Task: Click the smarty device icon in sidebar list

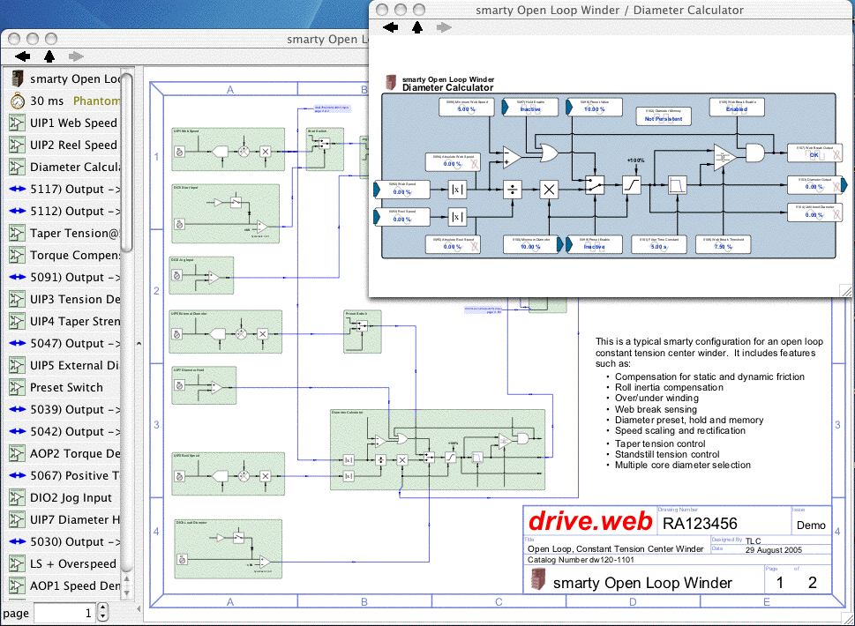Action: pyautogui.click(x=17, y=78)
